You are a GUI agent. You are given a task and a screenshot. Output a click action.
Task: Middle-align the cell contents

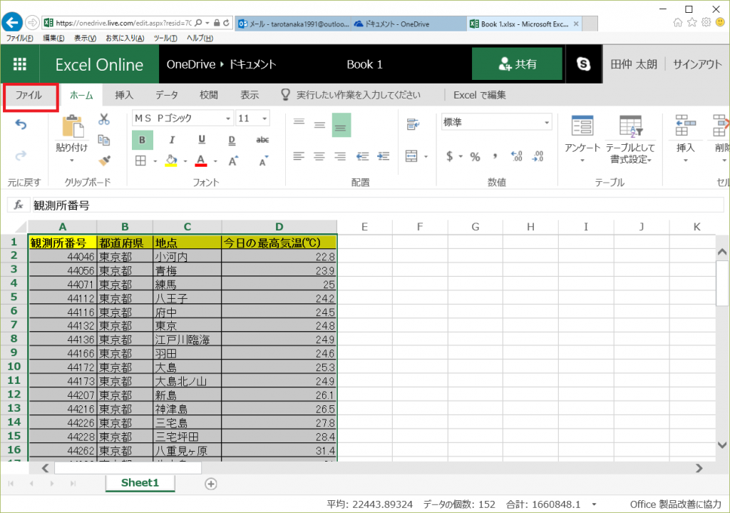319,125
